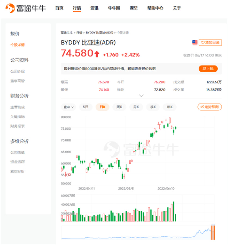Click the 2022/05/11 date axis label

click(126, 189)
